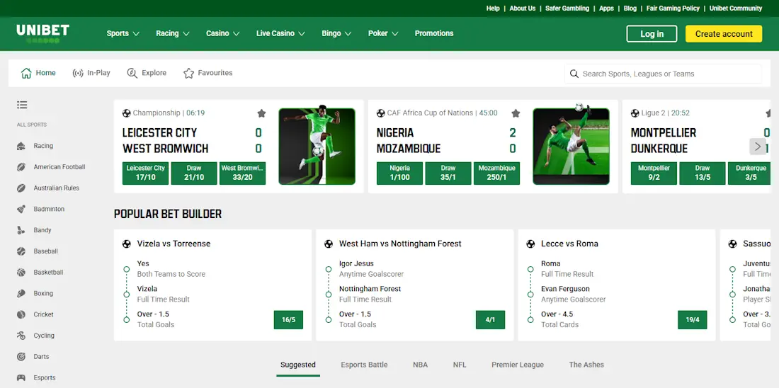Select the Racing sport icon
Viewport: 779px width, 388px height.
pos(21,146)
